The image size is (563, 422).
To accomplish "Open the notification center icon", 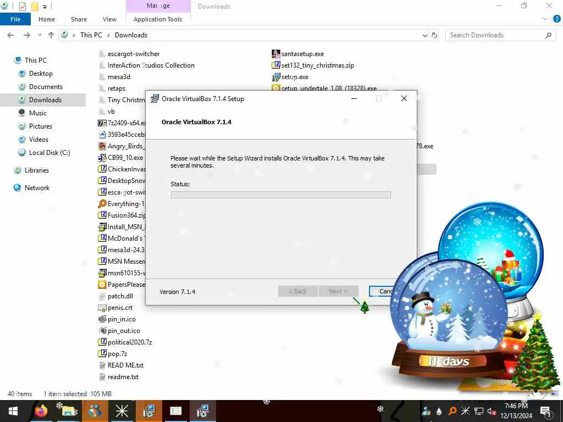I will 545,411.
